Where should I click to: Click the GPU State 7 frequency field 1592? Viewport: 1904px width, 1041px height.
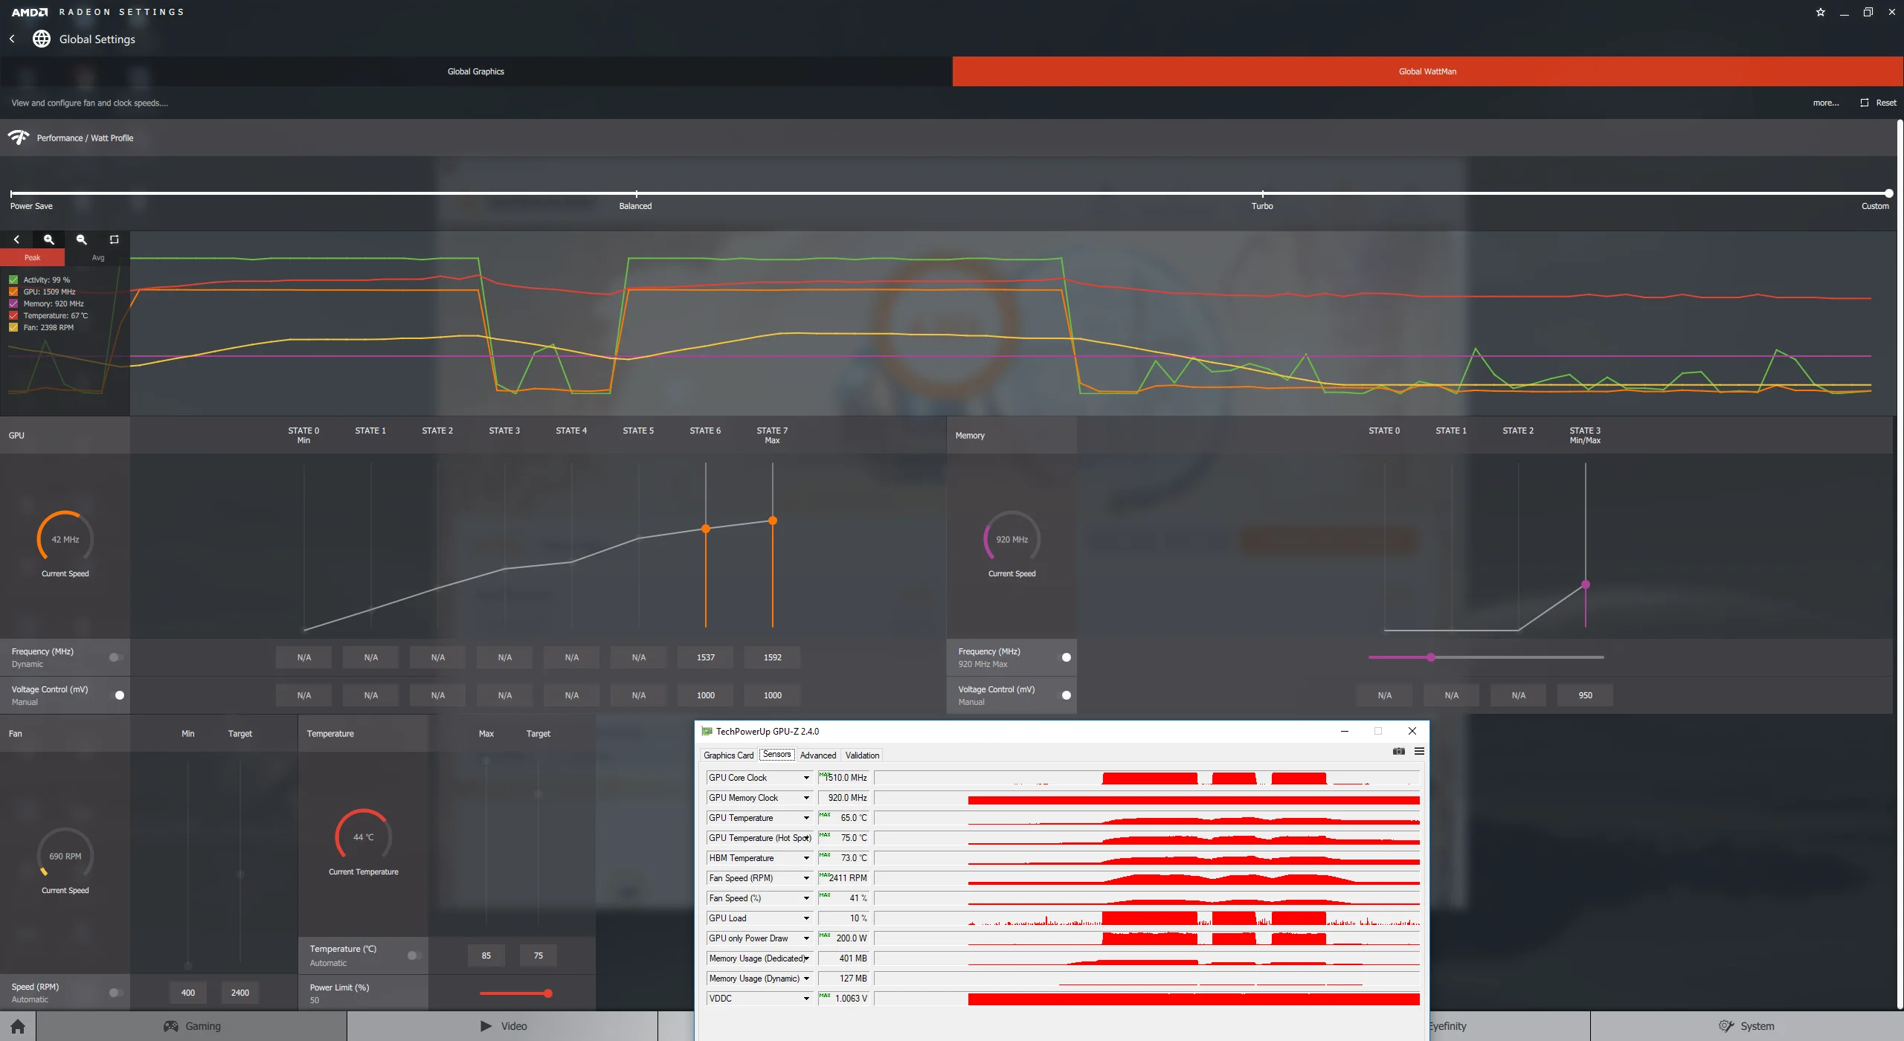coord(773,657)
